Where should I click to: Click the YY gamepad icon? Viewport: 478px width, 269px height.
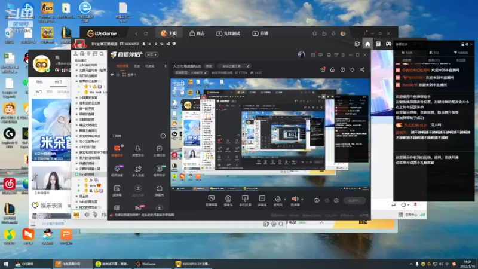[388, 44]
